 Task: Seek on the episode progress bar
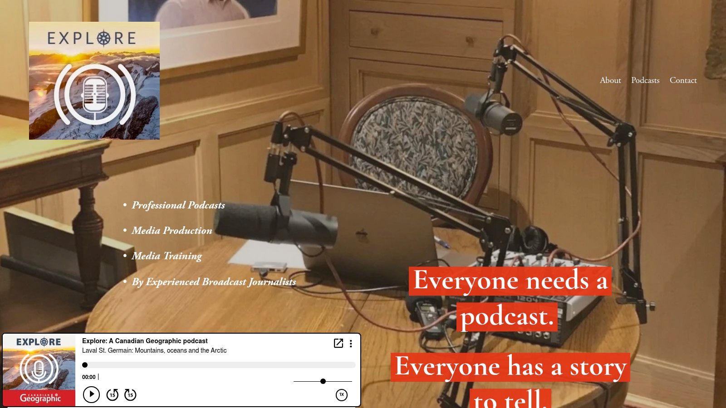[x=219, y=365]
